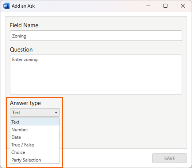Image resolution: width=192 pixels, height=168 pixels.
Task: Click the Field Name label
Action: tap(24, 25)
